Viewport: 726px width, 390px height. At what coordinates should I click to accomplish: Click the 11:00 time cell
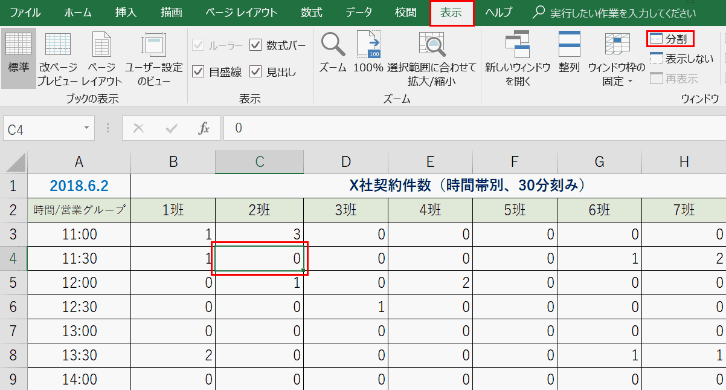pyautogui.click(x=79, y=234)
